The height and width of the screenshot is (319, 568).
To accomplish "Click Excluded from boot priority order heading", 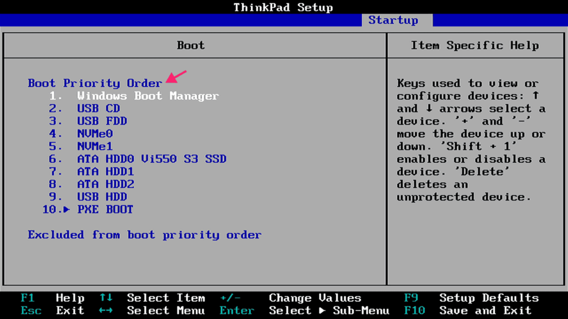I will 145,235.
